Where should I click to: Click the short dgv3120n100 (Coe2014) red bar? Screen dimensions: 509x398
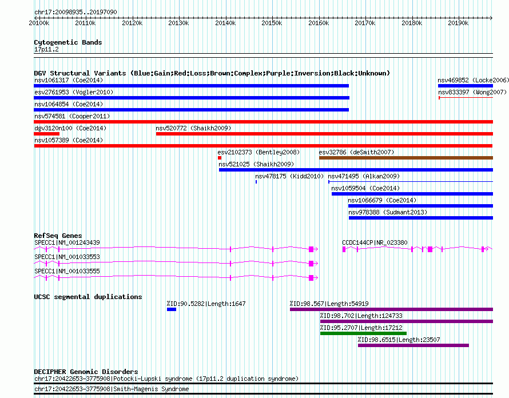(x=47, y=134)
